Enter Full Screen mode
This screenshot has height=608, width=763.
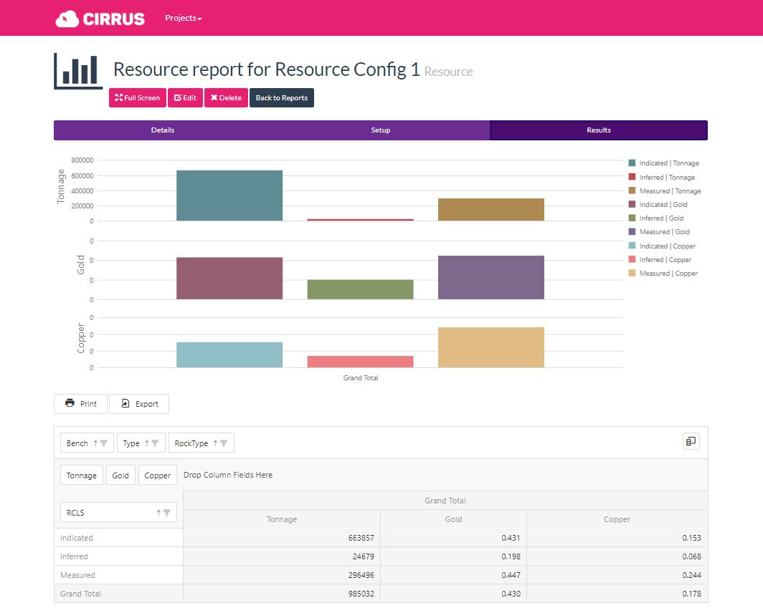pyautogui.click(x=138, y=98)
